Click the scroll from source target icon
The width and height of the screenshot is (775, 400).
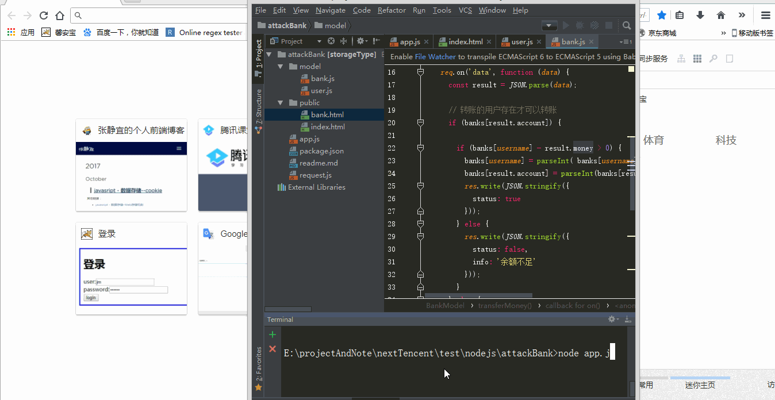coord(331,41)
